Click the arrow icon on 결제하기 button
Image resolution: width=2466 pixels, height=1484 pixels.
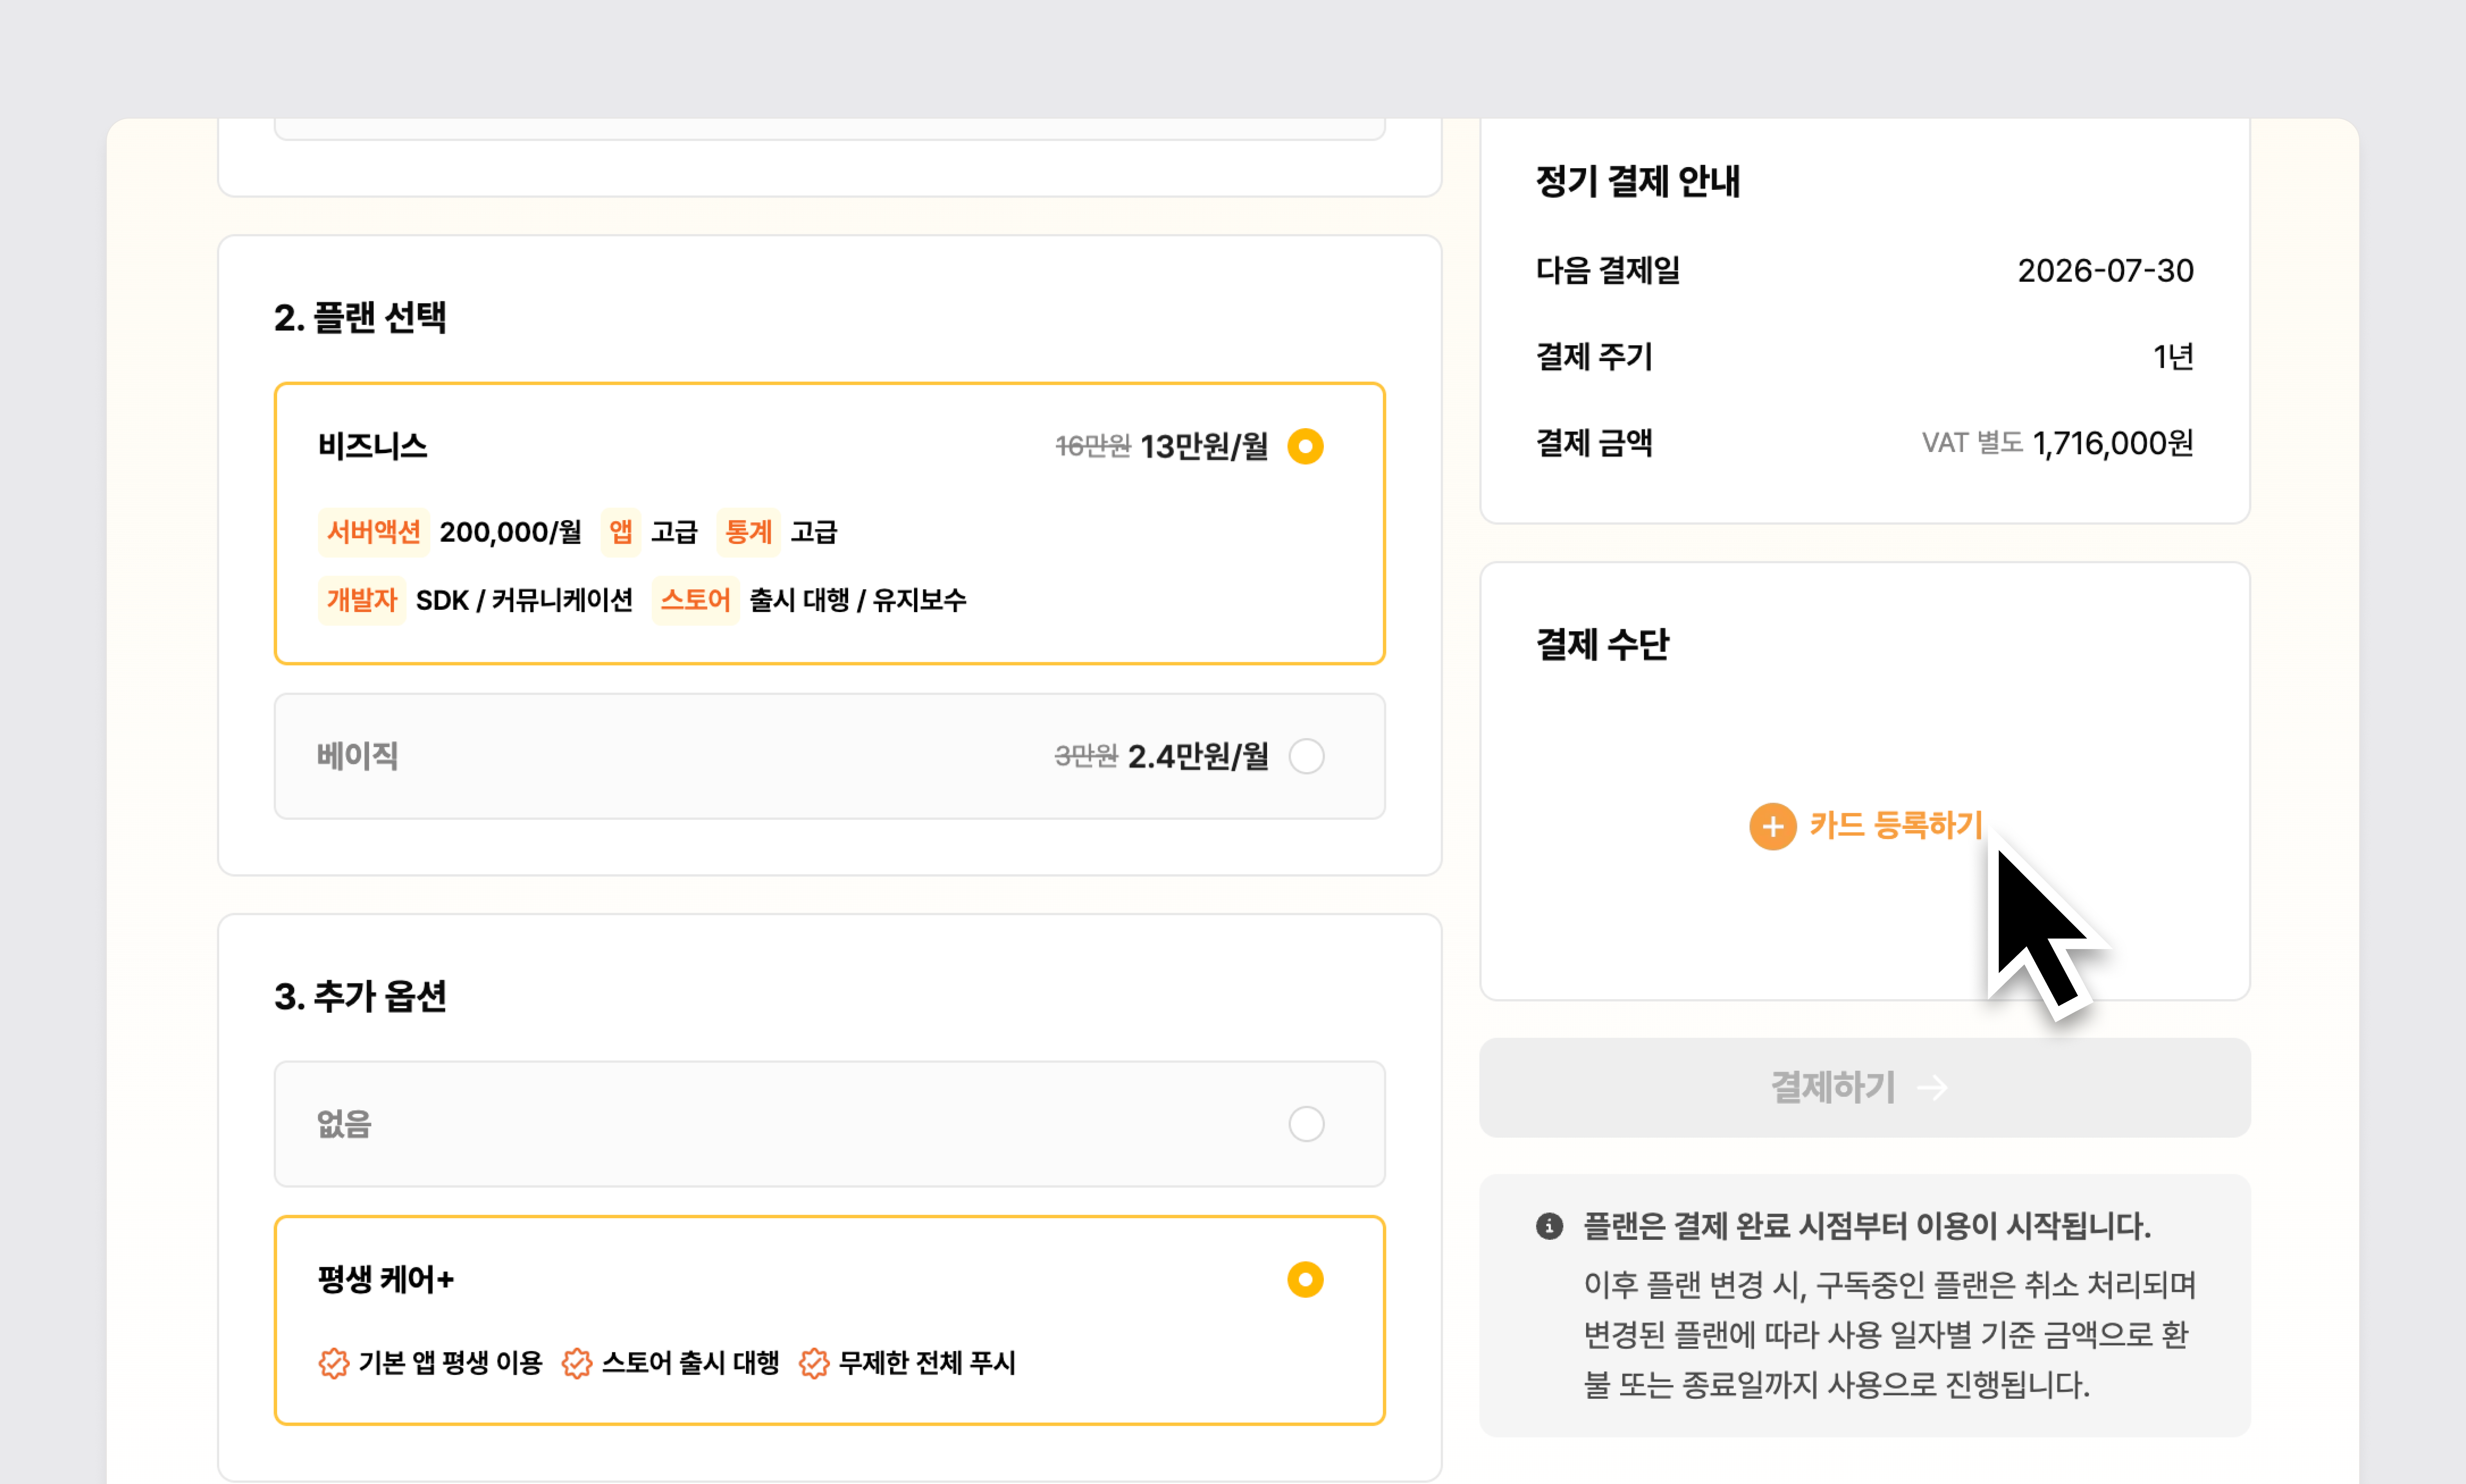click(1932, 1088)
